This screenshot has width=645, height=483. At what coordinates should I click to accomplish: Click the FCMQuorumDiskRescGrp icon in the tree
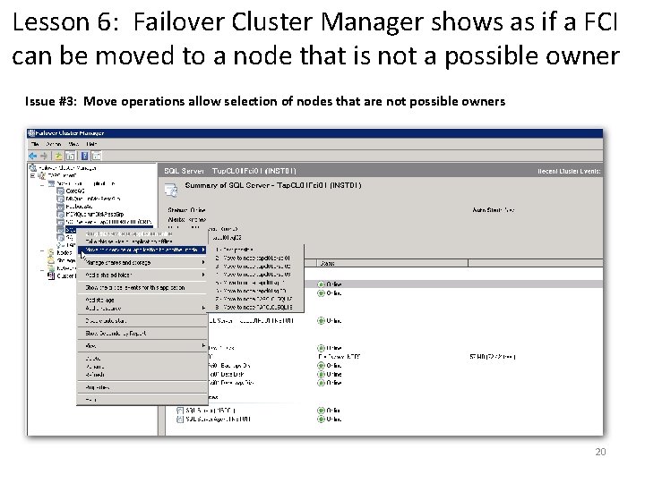coord(61,214)
